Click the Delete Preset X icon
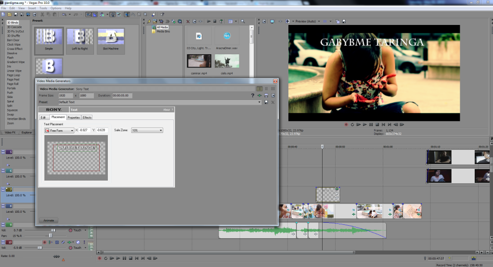 coord(273,102)
